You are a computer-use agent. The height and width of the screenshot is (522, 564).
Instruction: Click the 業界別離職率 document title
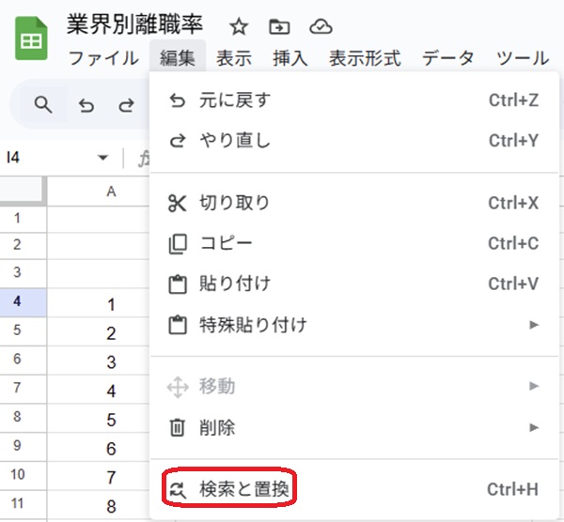coord(134,24)
